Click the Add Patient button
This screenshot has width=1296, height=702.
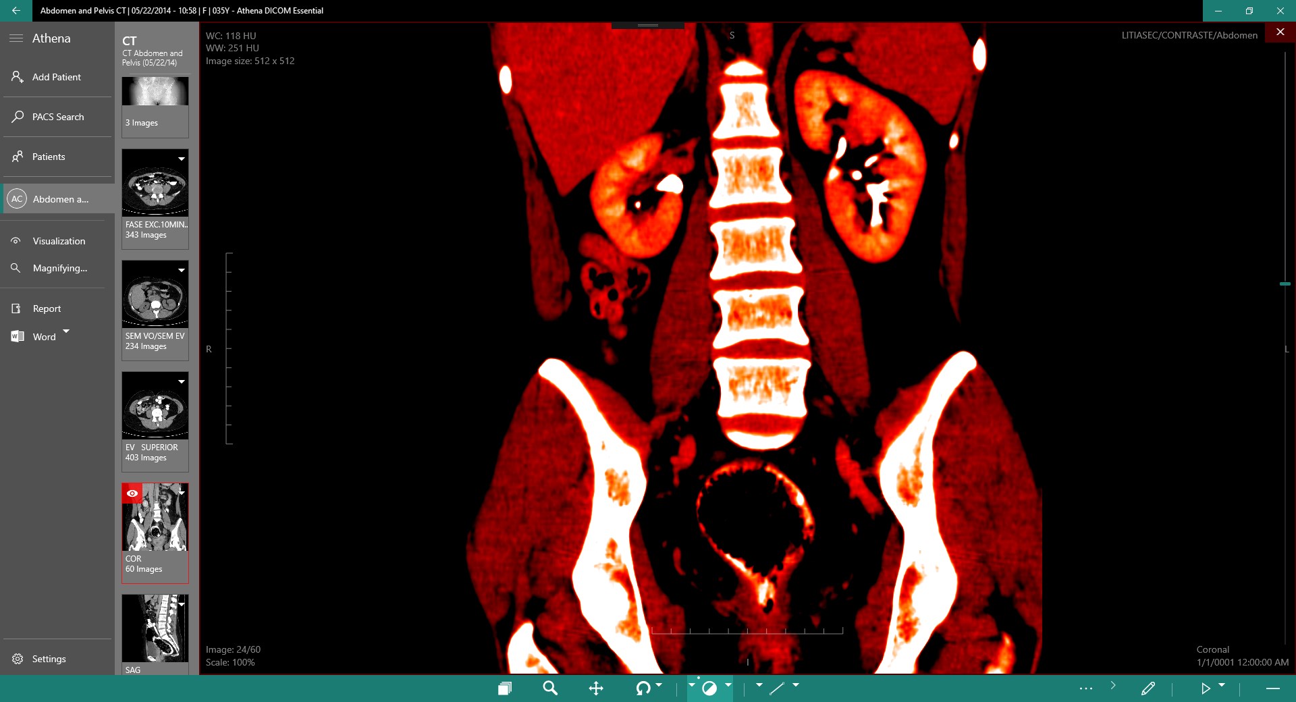(x=57, y=77)
